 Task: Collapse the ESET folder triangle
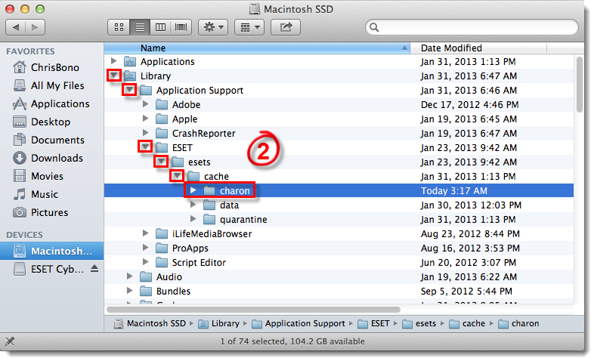coord(145,147)
